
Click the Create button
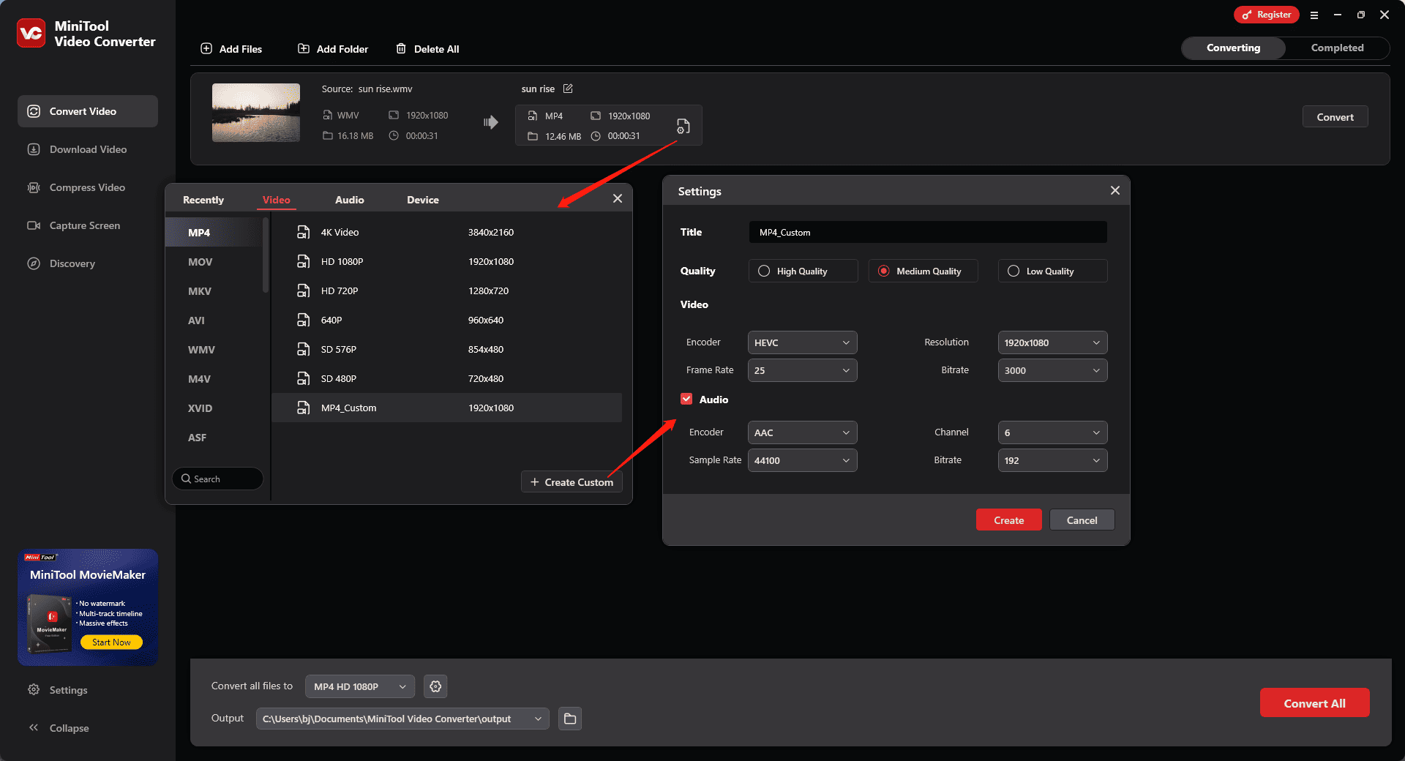(1008, 520)
